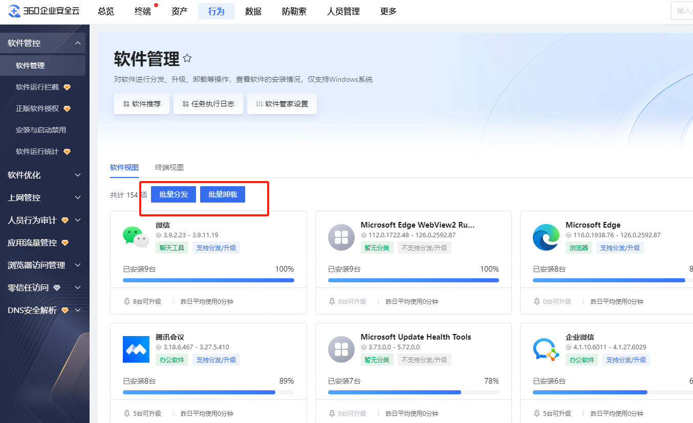This screenshot has width=693, height=423.
Task: Click the Microsoft Edge browser icon
Action: pos(546,237)
